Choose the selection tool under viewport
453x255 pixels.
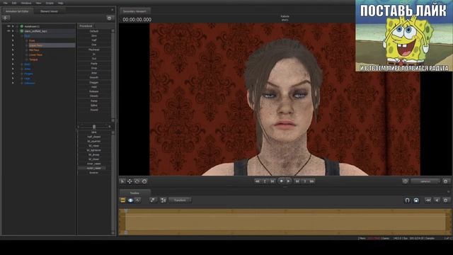(x=122, y=181)
